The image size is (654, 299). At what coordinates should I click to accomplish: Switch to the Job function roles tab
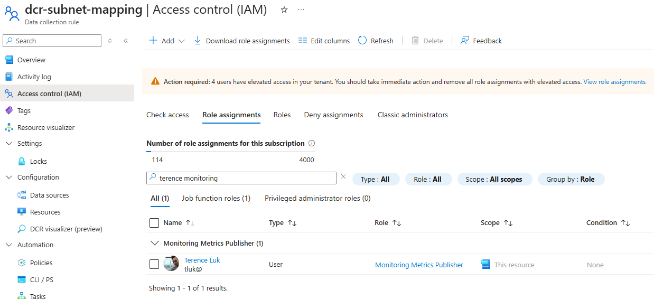click(x=216, y=198)
